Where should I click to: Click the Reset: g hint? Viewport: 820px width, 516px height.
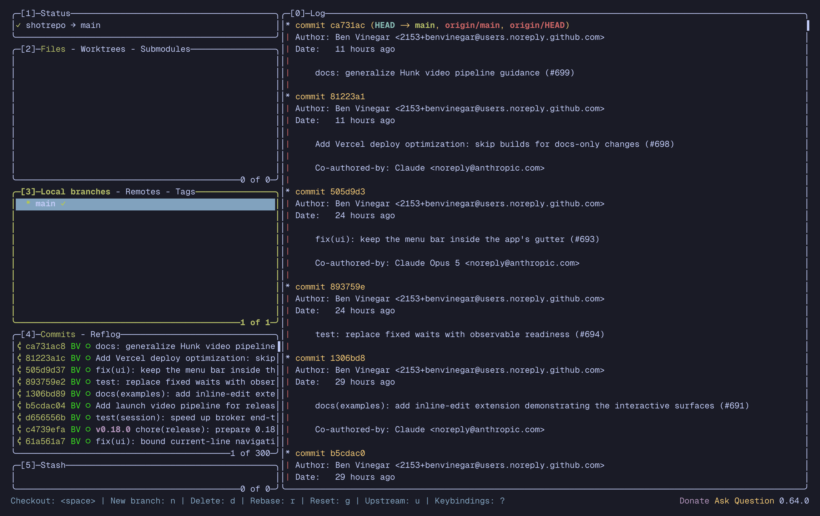point(330,501)
